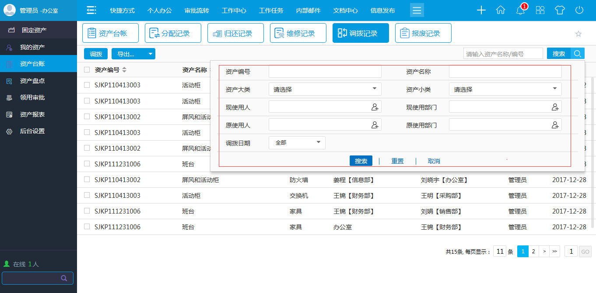Click the home icon in top bar
This screenshot has height=293, width=596.
(501, 9)
